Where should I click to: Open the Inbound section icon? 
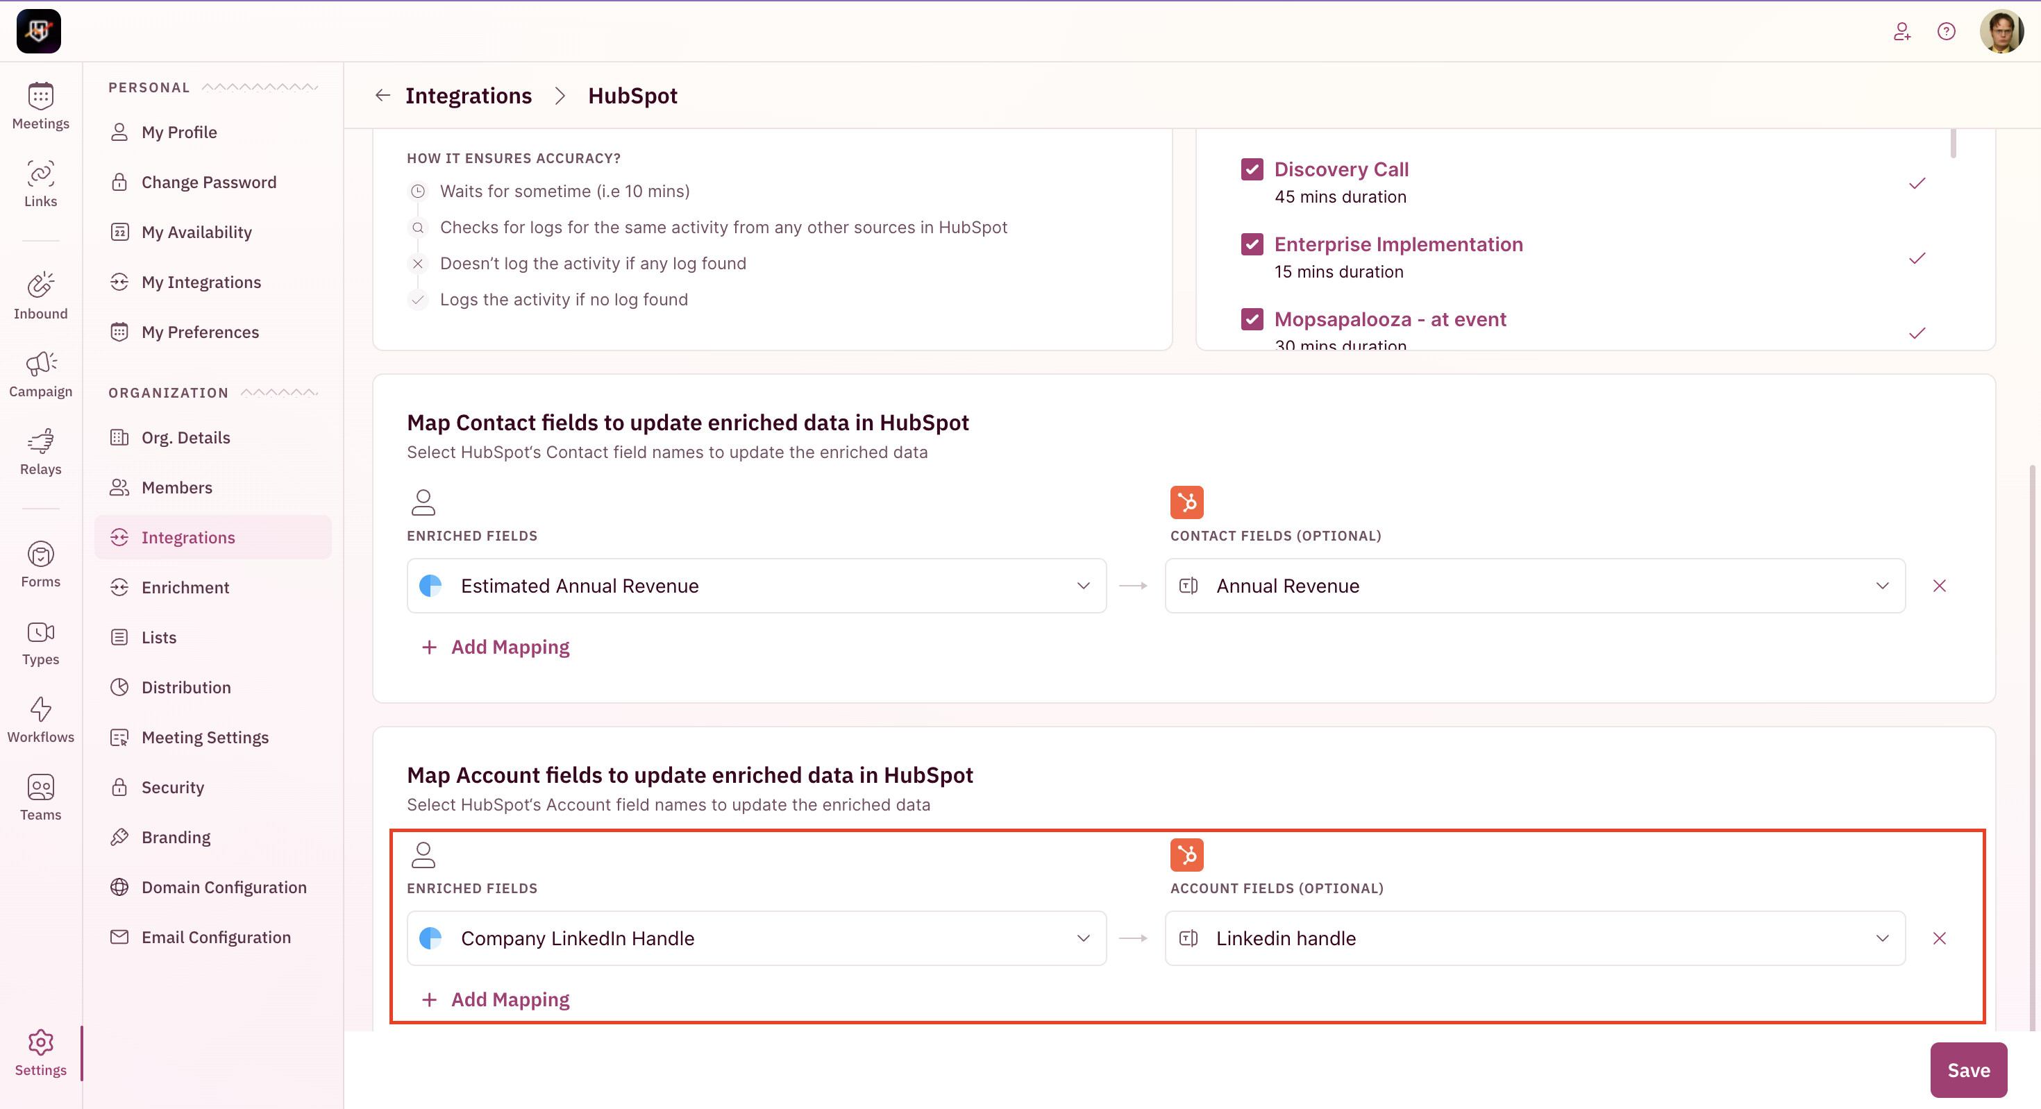(x=40, y=296)
